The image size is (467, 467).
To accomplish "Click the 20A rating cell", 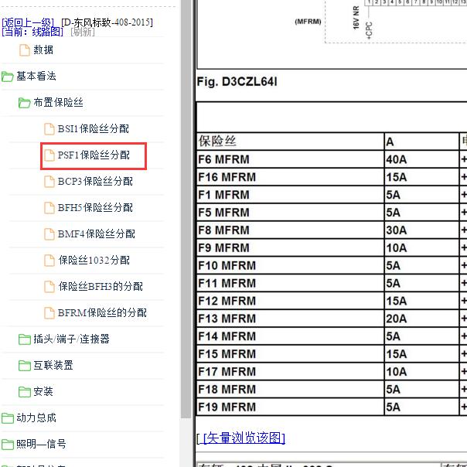I will [421, 319].
